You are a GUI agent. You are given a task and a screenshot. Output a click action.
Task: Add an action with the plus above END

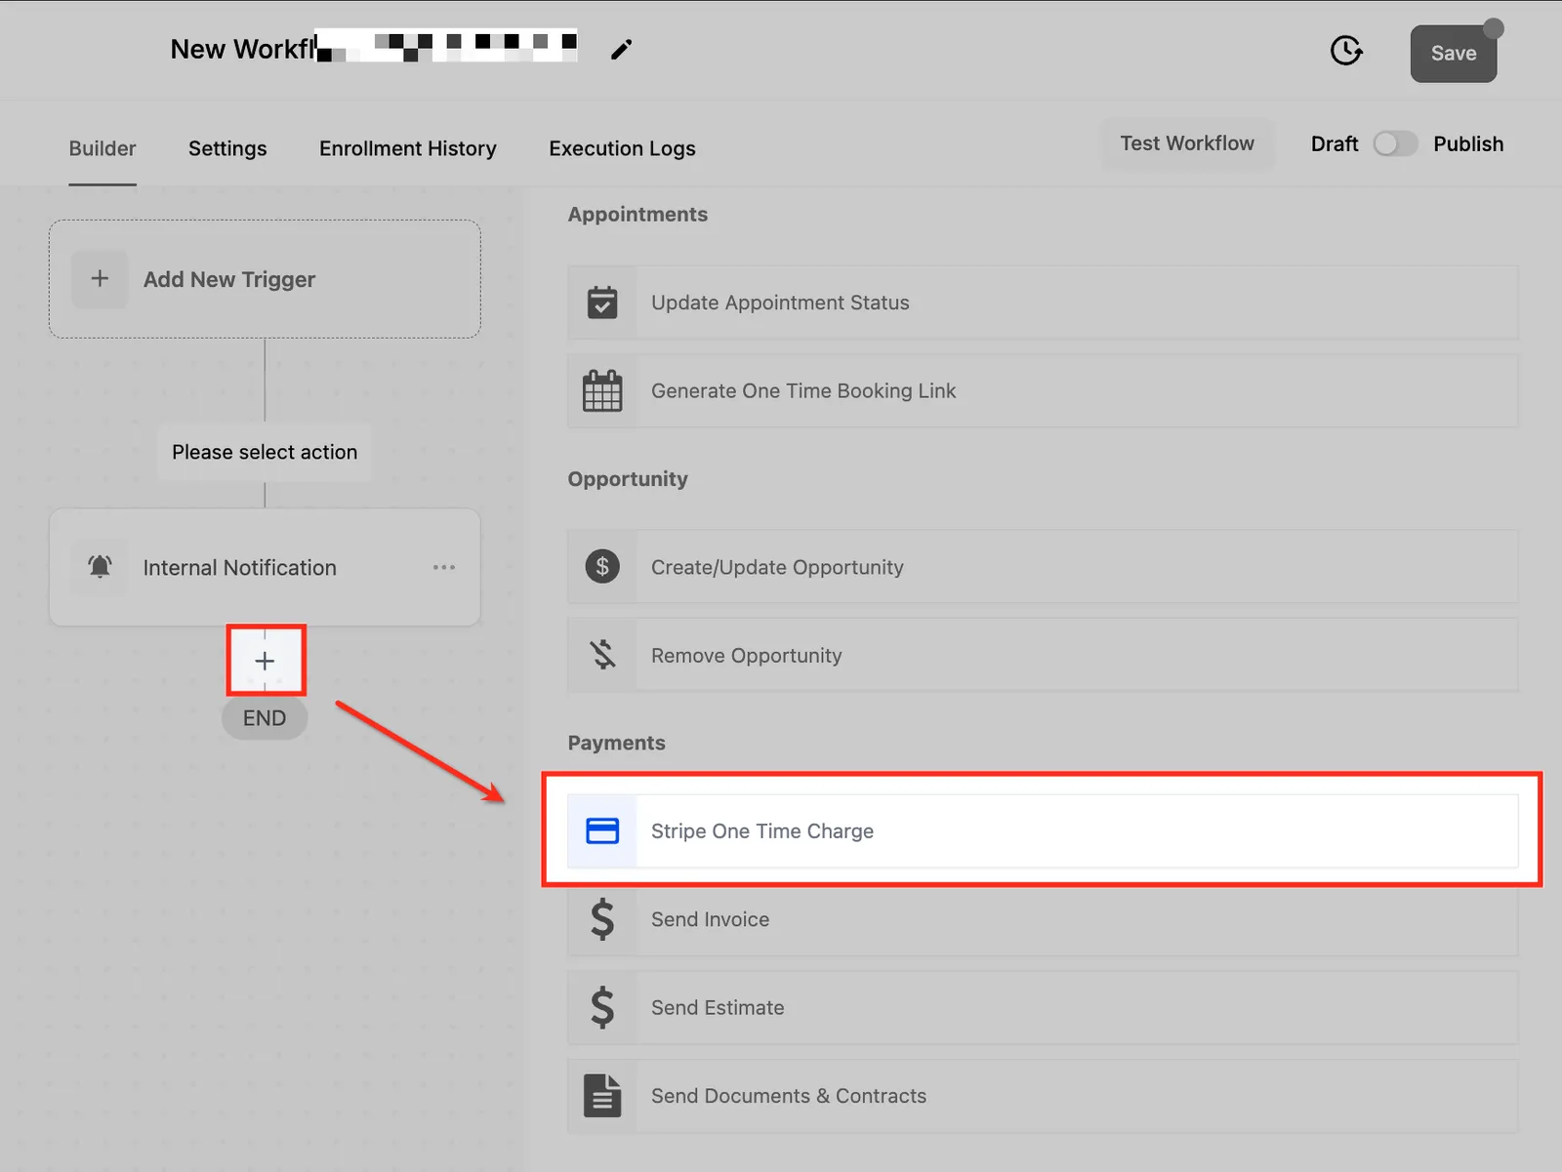click(x=265, y=661)
